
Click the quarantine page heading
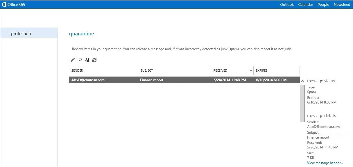click(82, 34)
